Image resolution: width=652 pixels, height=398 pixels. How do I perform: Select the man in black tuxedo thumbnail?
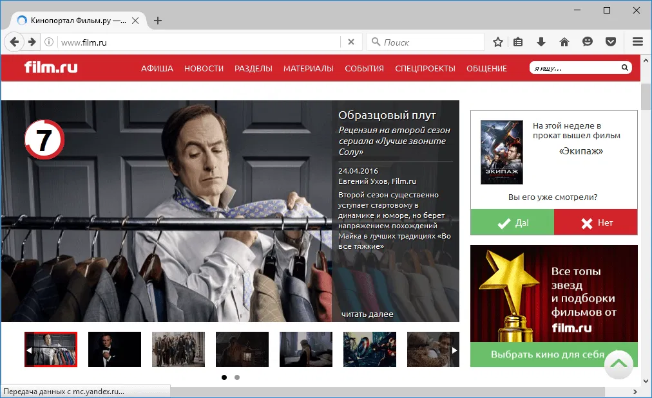click(114, 349)
